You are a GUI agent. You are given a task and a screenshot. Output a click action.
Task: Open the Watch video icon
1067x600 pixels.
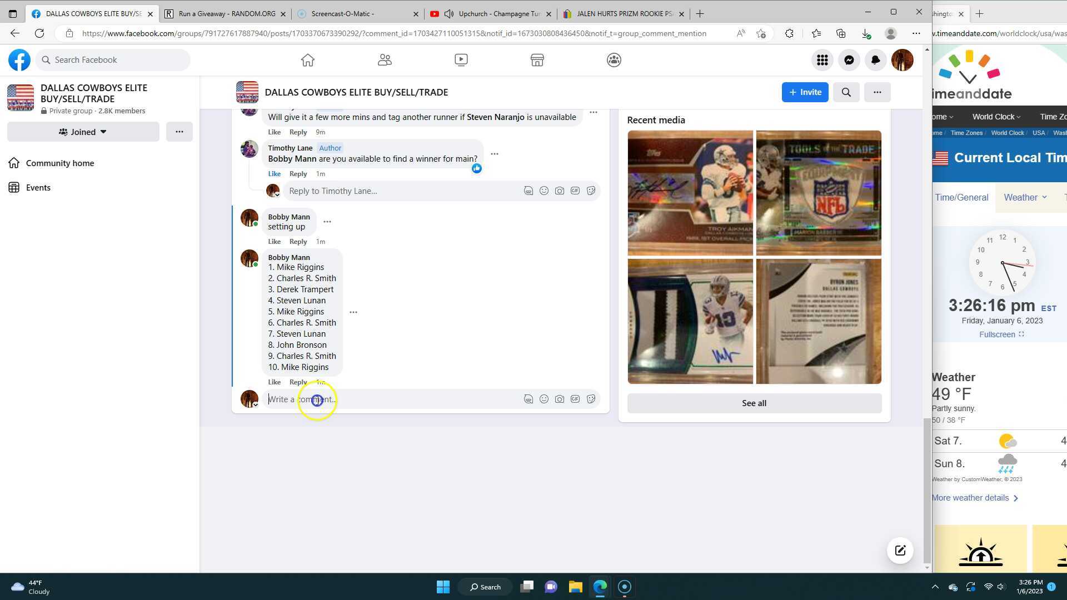click(x=461, y=60)
